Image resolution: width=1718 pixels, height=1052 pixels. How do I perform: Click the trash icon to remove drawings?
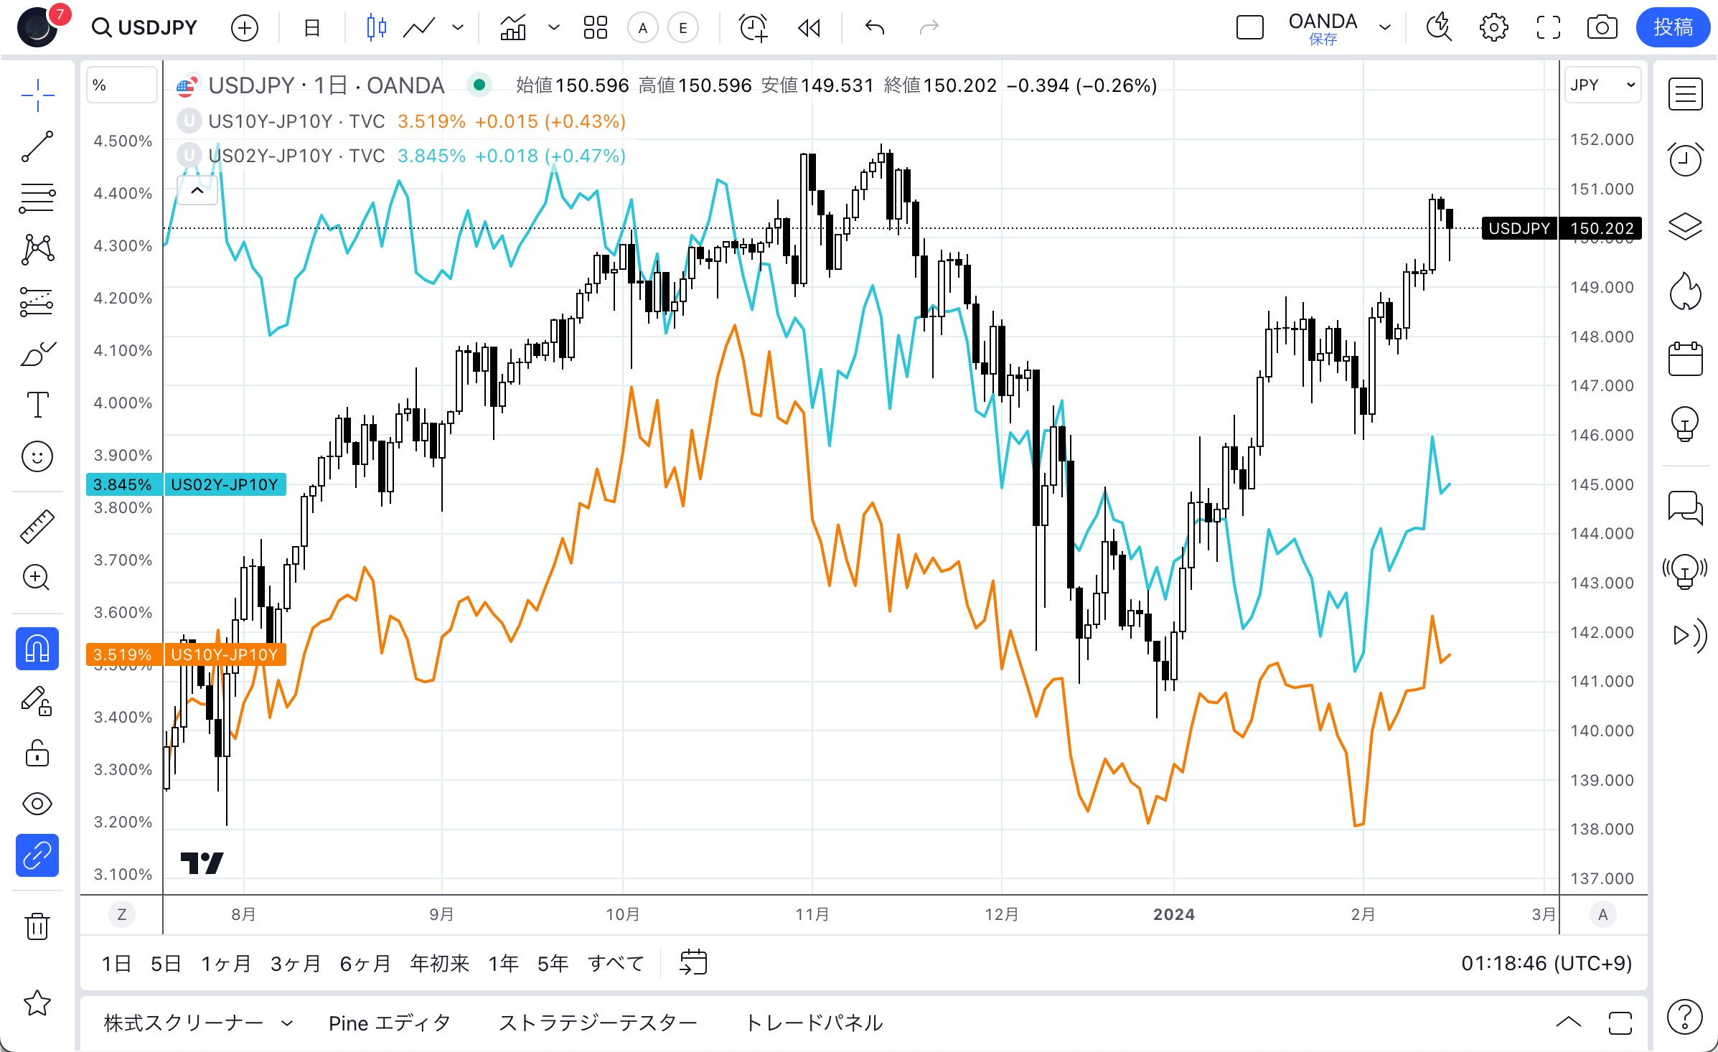click(x=37, y=926)
